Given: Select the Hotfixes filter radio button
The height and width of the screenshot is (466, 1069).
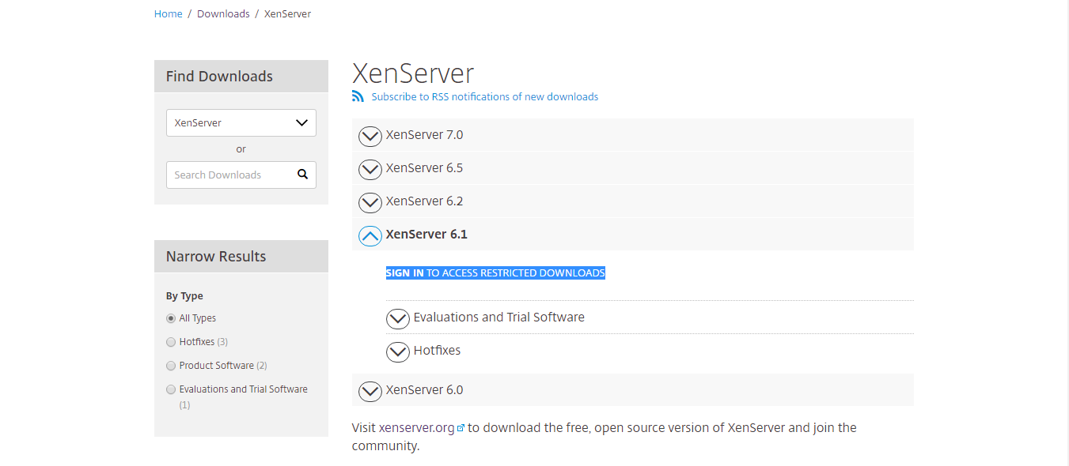Looking at the screenshot, I should coord(171,342).
